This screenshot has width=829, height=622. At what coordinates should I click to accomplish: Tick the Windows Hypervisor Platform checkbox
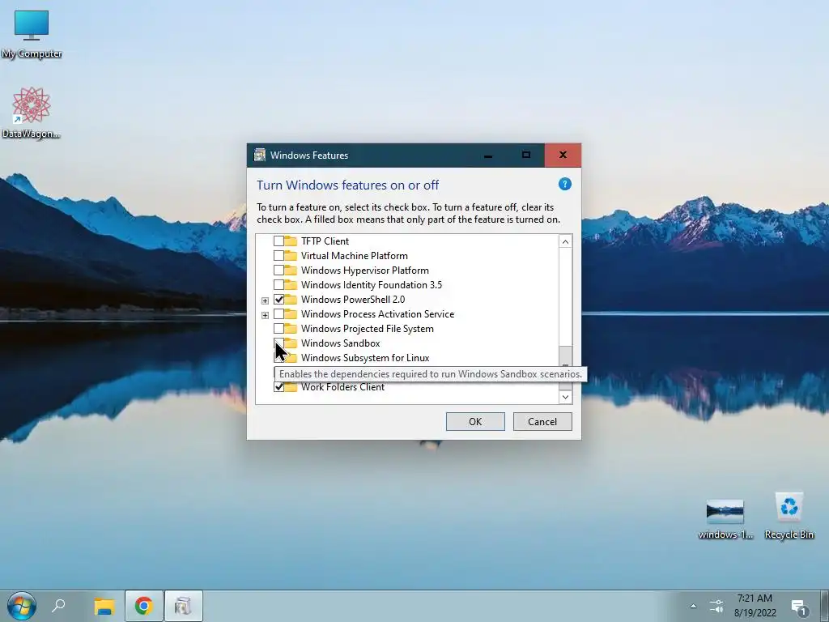[278, 271]
